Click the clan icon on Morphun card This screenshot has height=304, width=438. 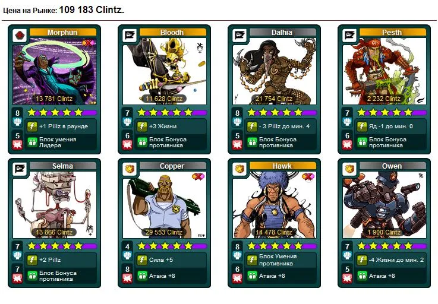20,36
